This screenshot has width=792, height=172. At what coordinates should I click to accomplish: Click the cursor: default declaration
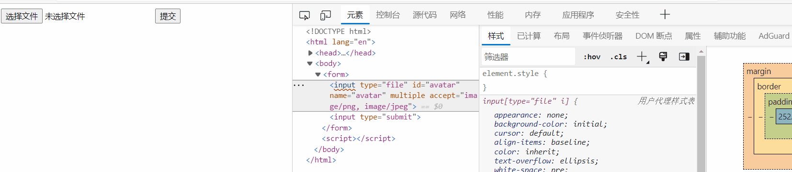pos(529,133)
